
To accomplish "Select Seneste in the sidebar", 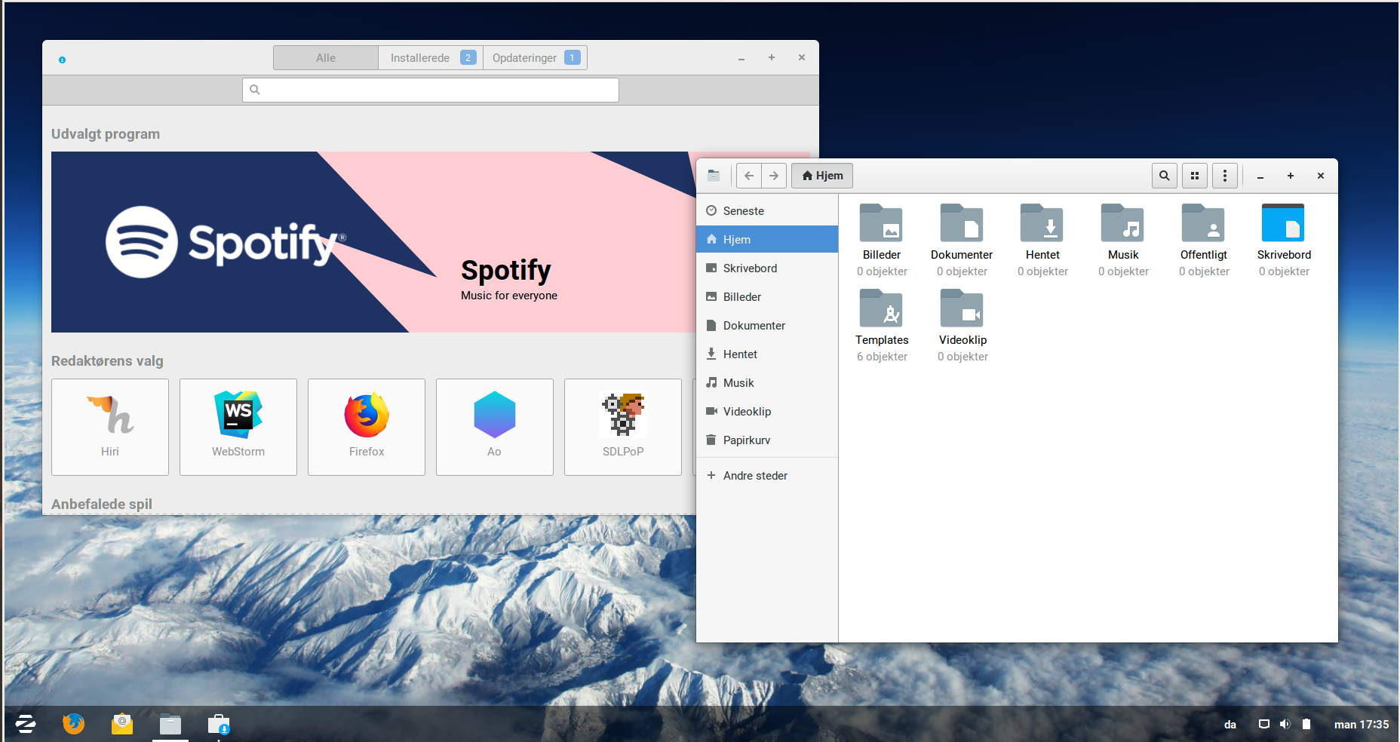I will tap(767, 211).
